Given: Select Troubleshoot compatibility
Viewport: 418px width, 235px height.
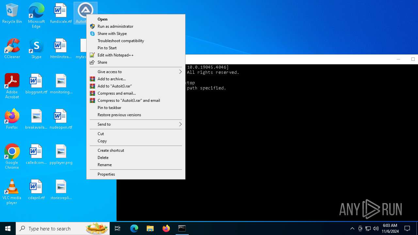Looking at the screenshot, I should (x=136, y=41).
